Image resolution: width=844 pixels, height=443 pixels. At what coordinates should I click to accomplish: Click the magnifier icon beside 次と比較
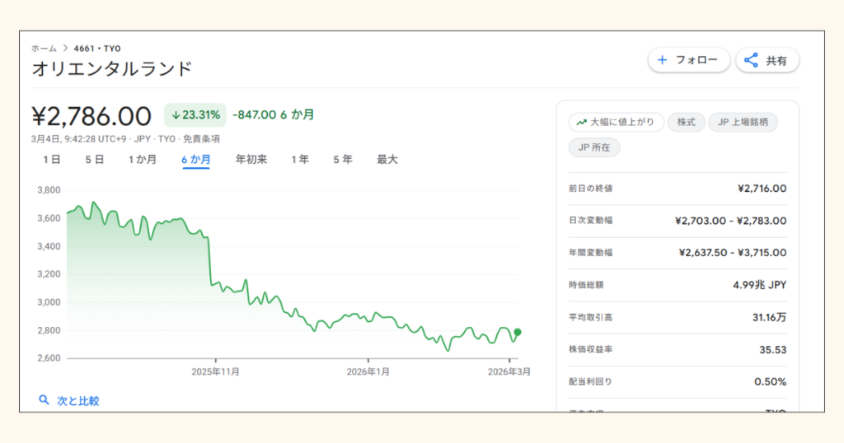45,400
